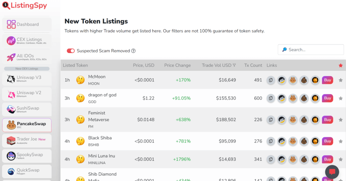Open PooCoin link for McMoon
This screenshot has height=181, width=346.
(x=304, y=80)
